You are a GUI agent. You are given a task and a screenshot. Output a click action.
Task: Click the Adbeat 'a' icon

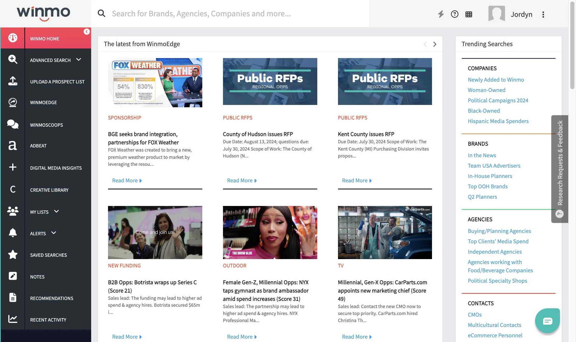point(13,146)
